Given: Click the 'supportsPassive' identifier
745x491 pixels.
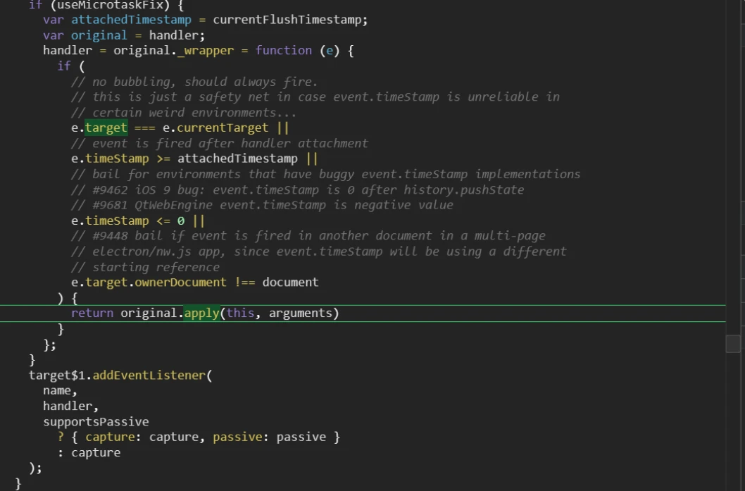Looking at the screenshot, I should 96,421.
